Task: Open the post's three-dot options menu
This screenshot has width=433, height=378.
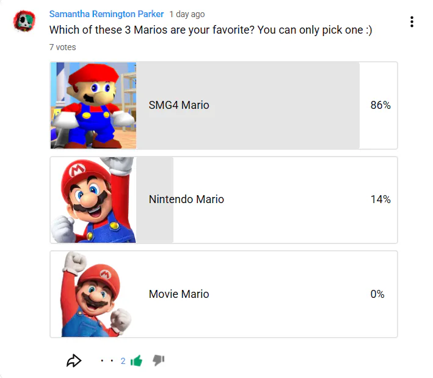Action: 412,22
